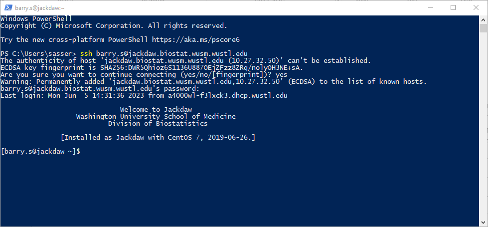Maximize the PowerShell window

click(453, 8)
